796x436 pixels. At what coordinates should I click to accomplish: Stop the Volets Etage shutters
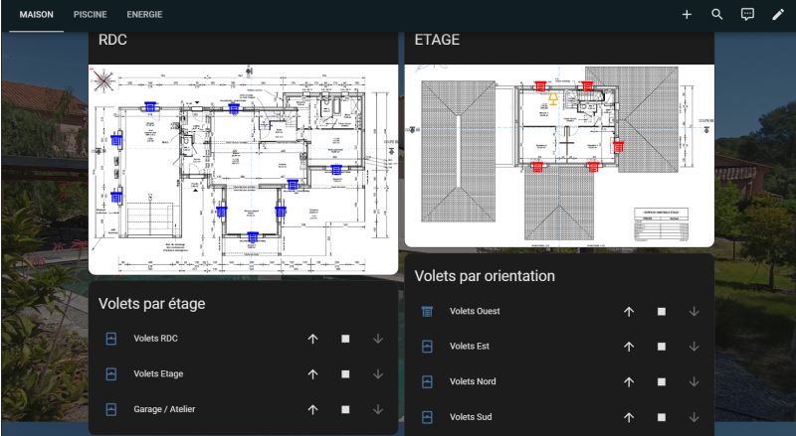345,374
